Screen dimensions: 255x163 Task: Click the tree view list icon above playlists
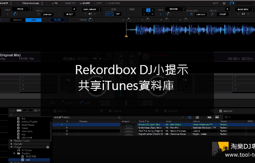(35, 110)
